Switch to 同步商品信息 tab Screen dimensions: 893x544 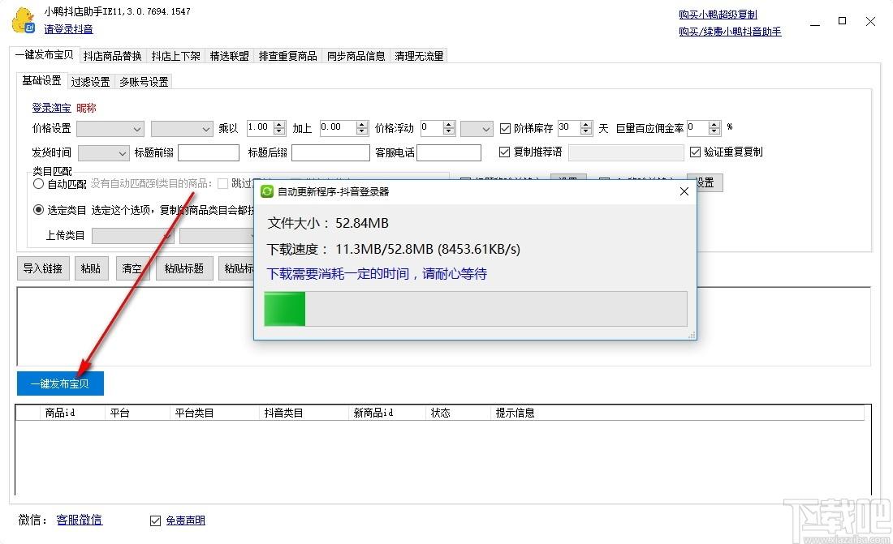(356, 56)
